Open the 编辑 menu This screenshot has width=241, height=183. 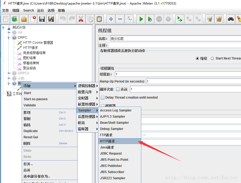[x=16, y=10]
